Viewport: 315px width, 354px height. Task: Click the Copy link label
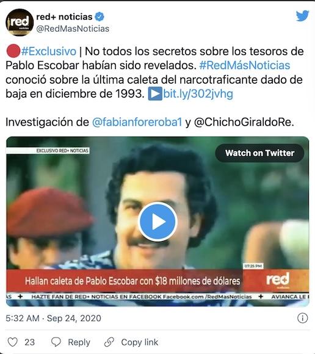pos(140,342)
